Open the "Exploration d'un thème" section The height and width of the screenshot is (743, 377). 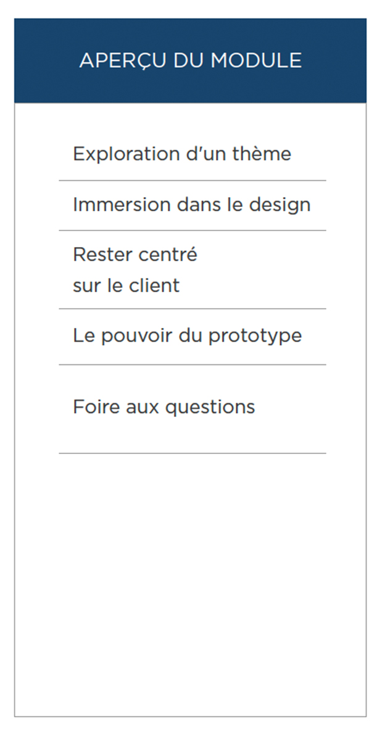(181, 154)
